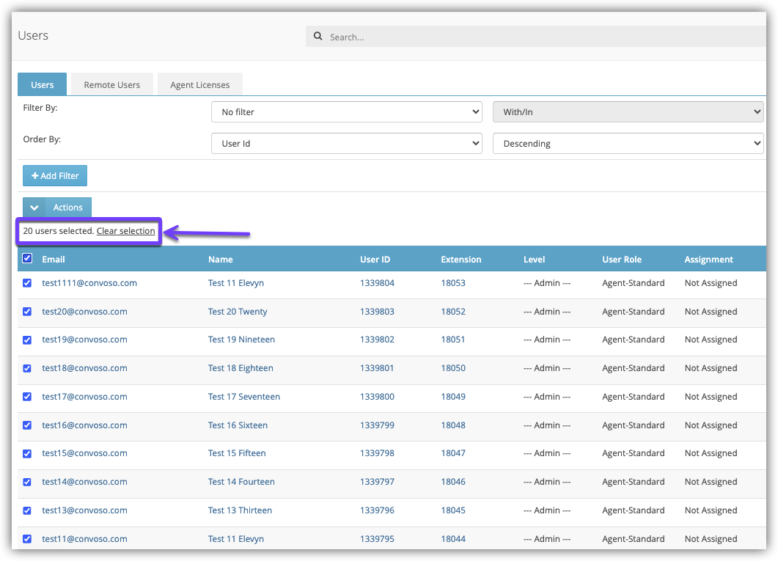Switch to the Agent Licenses tab
Viewport: 778px width, 561px height.
(200, 85)
